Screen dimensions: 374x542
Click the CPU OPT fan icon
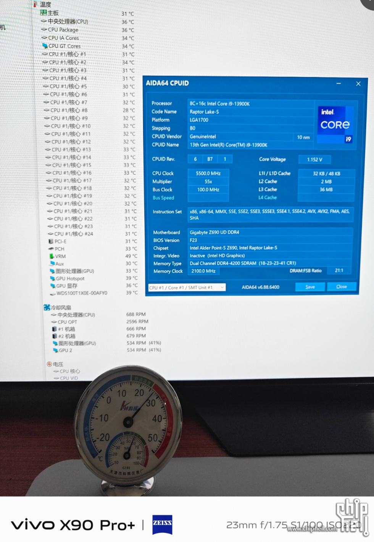(54, 322)
